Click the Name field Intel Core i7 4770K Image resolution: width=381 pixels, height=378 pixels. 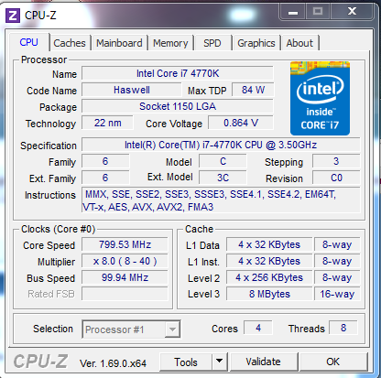pyautogui.click(x=178, y=73)
